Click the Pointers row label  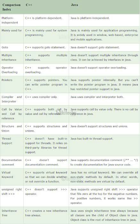pyautogui.click(x=7, y=80)
